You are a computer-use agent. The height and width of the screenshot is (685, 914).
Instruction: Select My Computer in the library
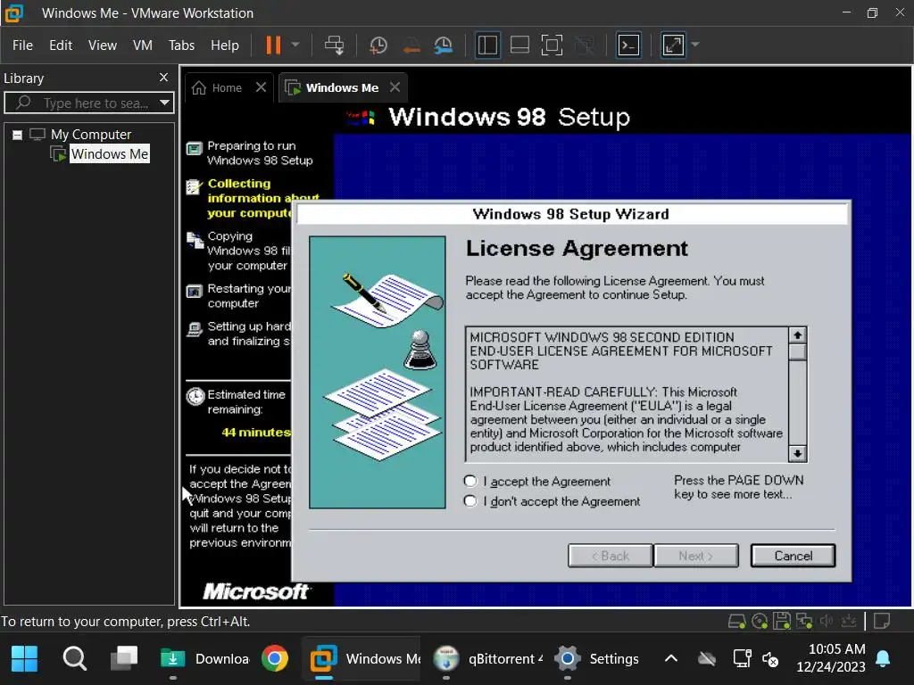91,135
